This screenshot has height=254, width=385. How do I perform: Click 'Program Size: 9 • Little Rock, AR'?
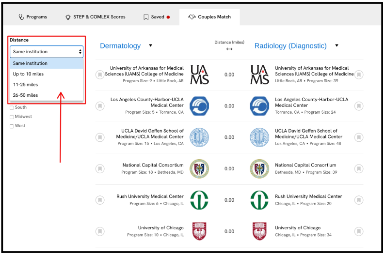[153, 81]
